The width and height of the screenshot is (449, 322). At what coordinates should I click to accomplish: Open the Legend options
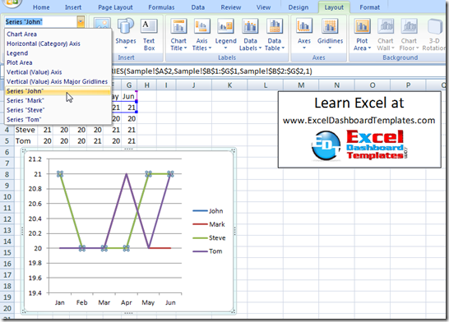coord(225,34)
